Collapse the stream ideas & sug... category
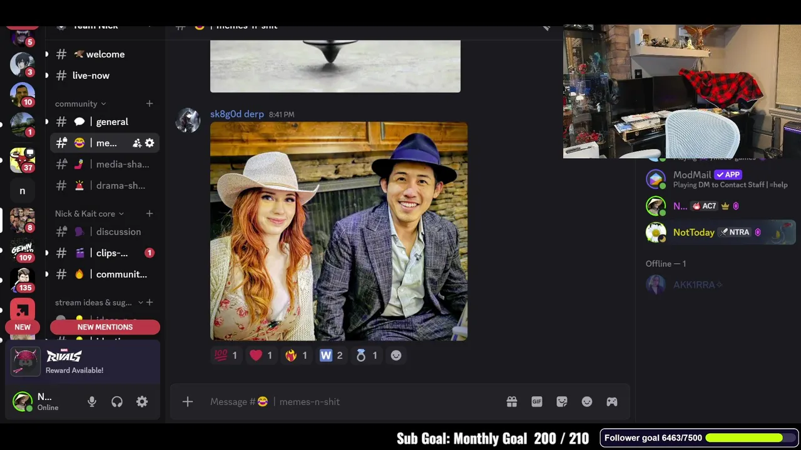 [99, 302]
